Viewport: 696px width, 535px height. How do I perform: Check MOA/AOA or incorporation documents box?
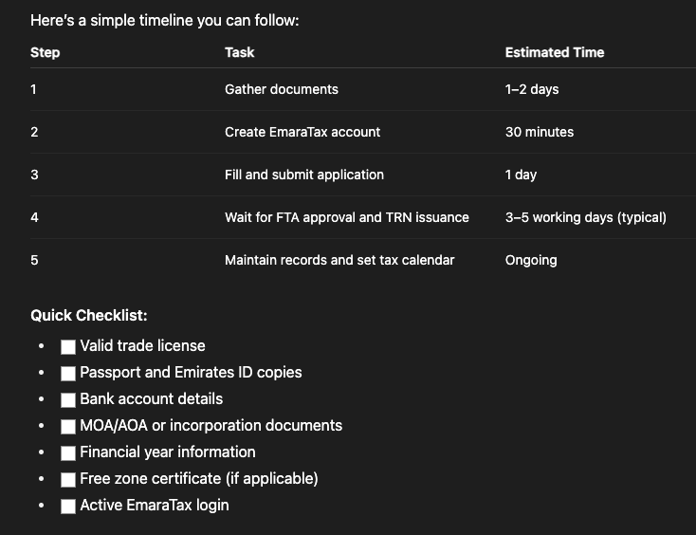[x=68, y=426]
